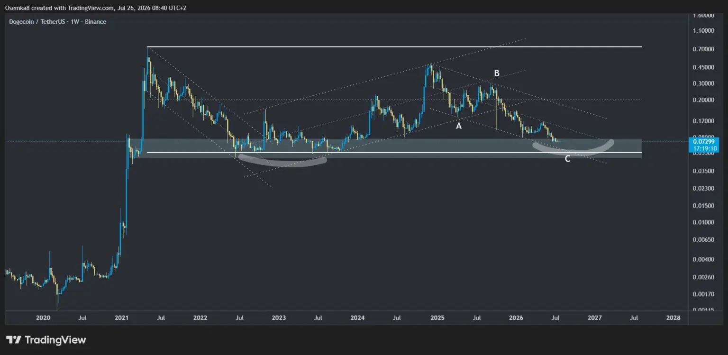The image size is (728, 355).
Task: Click the 2023 label on the time axis
Action: [x=279, y=318]
